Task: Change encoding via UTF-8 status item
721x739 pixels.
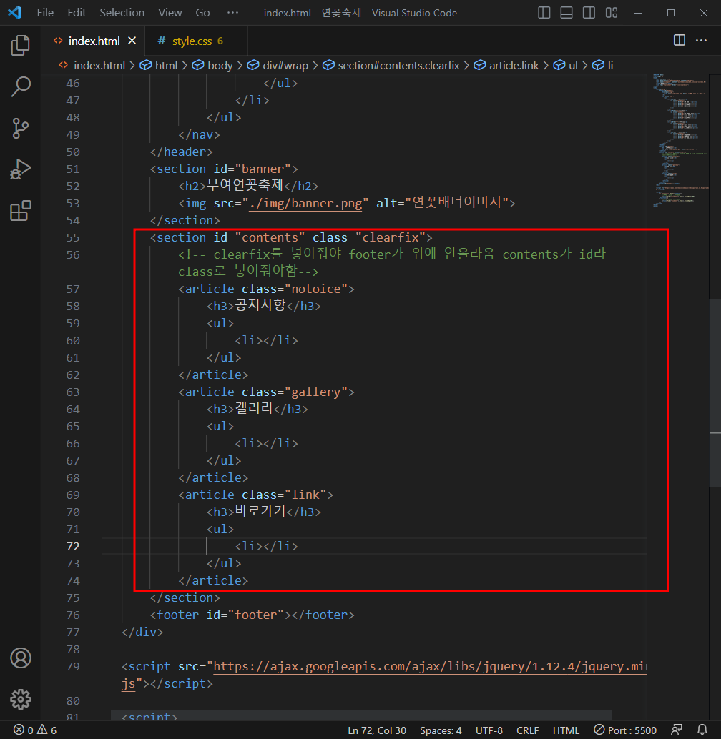Action: [489, 730]
